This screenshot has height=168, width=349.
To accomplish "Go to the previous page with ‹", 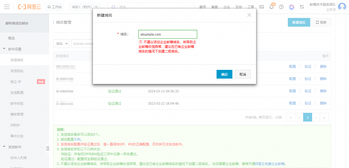I will pos(299,117).
